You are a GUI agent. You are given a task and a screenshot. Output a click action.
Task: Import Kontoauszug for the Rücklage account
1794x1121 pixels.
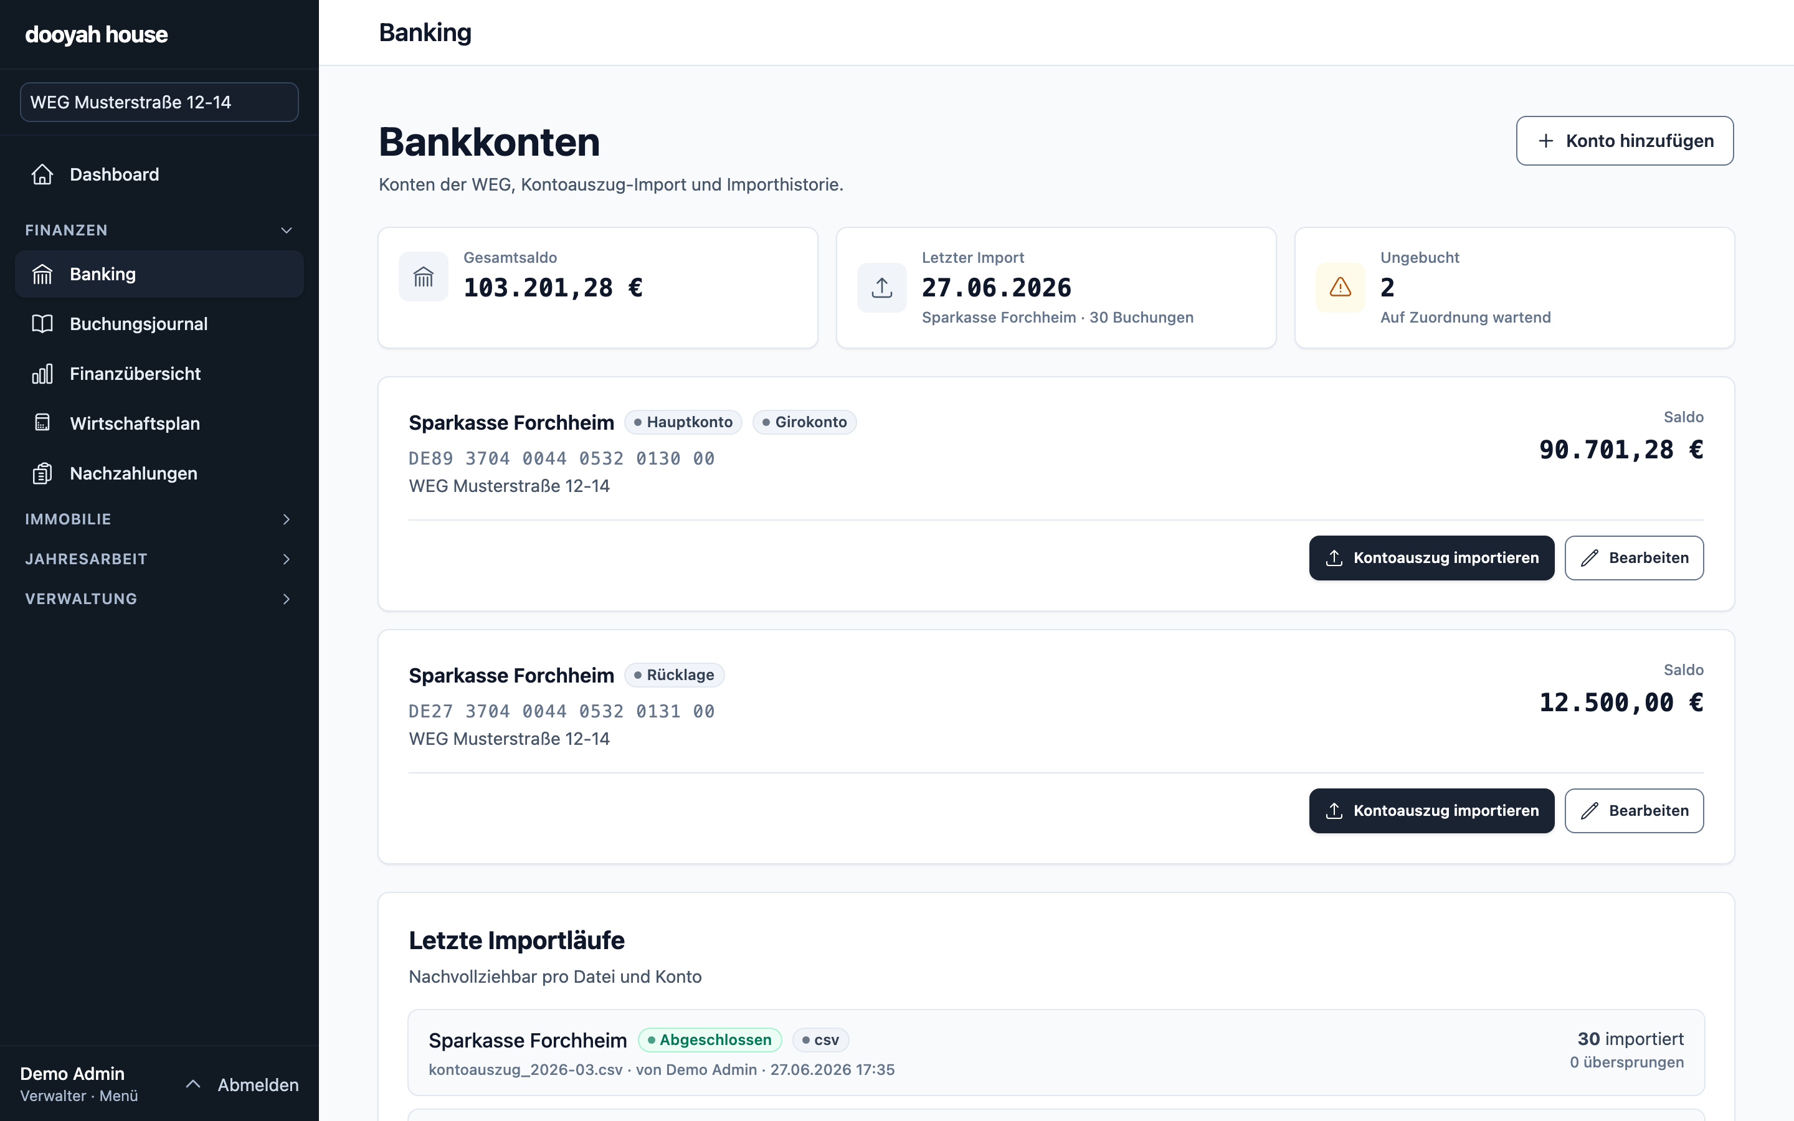[x=1431, y=810]
